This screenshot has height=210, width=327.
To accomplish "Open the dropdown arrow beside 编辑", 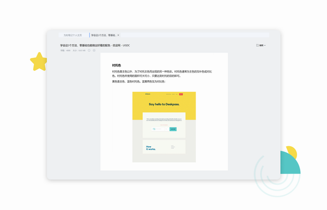I will pos(265,45).
